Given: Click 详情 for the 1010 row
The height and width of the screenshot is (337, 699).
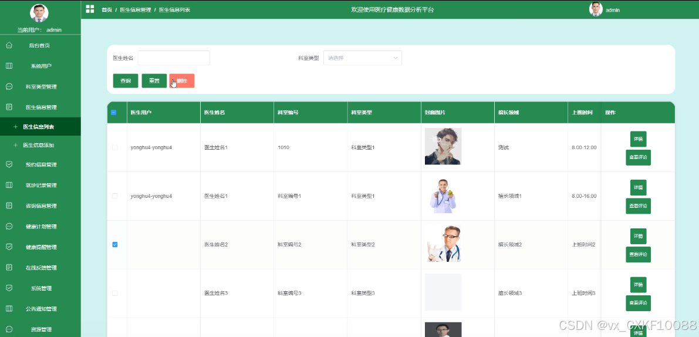Looking at the screenshot, I should click(638, 139).
